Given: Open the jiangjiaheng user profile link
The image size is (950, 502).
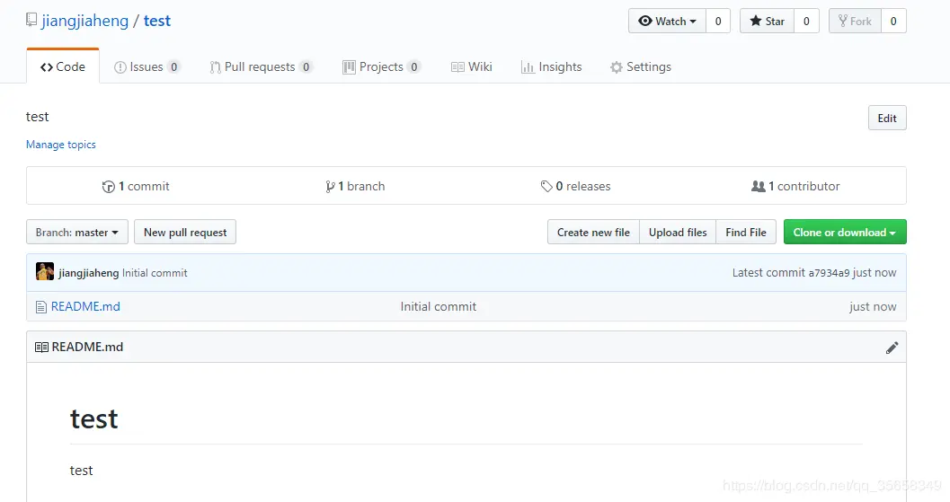Looking at the screenshot, I should point(84,21).
